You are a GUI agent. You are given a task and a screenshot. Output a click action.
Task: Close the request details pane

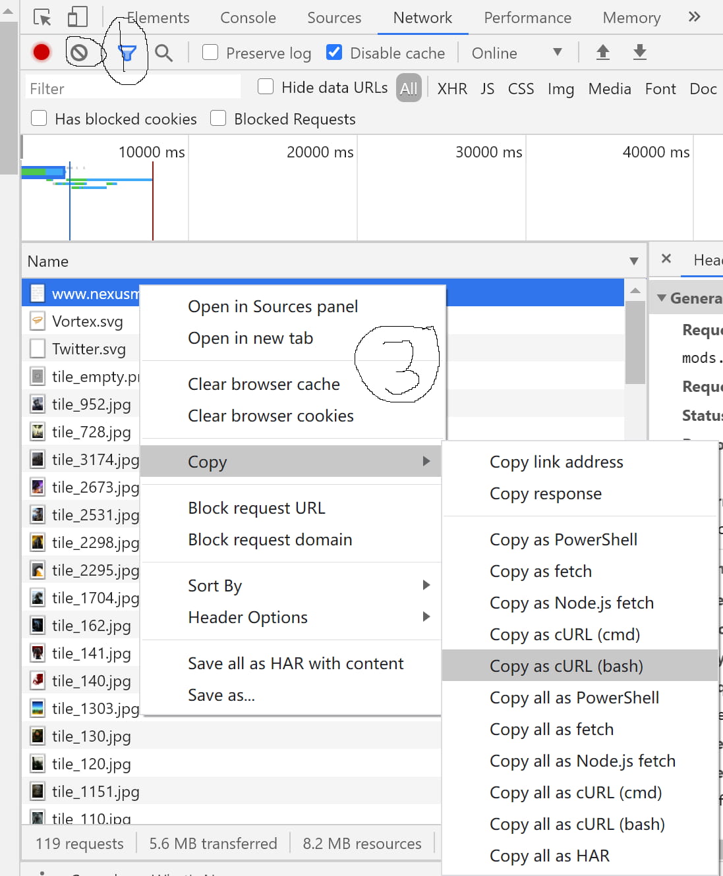pyautogui.click(x=666, y=259)
